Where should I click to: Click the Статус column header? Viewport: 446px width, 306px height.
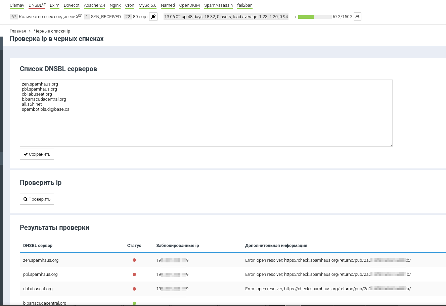[134, 246]
